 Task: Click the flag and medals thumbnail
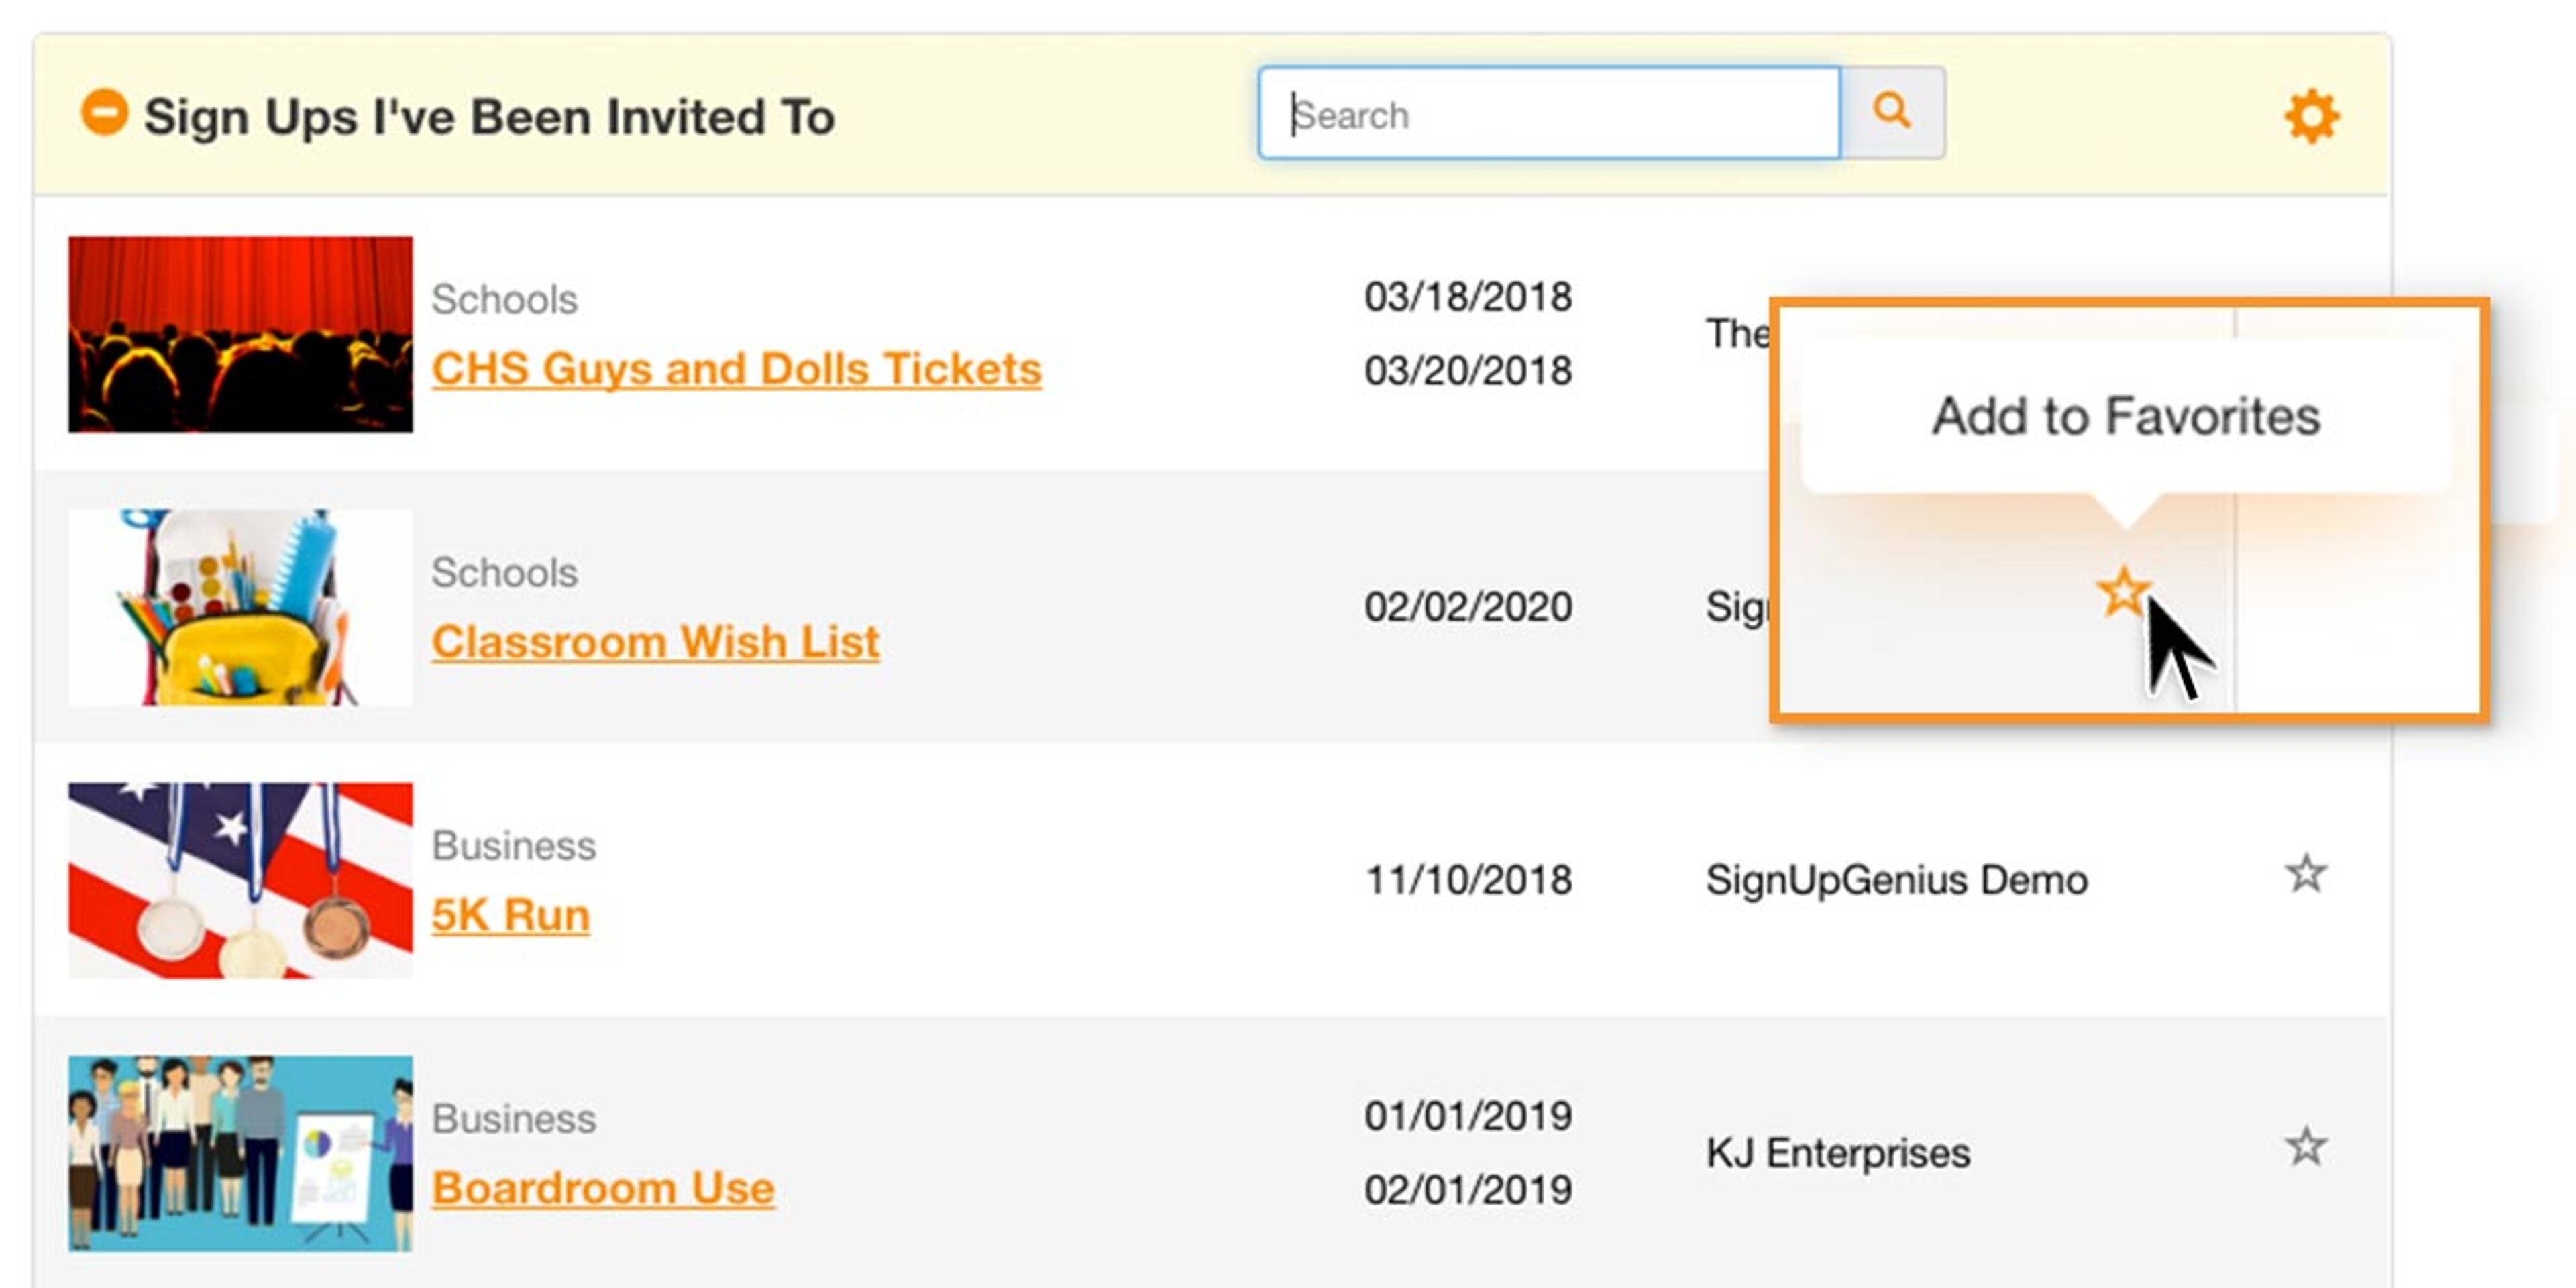click(x=240, y=880)
